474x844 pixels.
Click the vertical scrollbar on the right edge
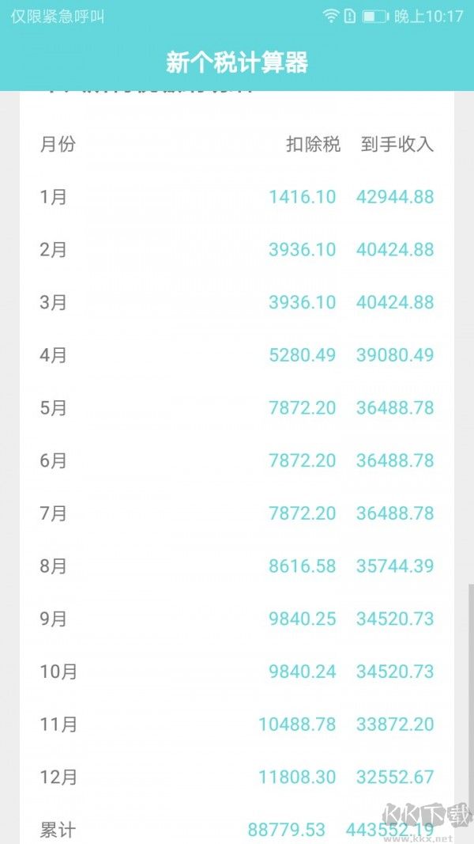(x=472, y=680)
